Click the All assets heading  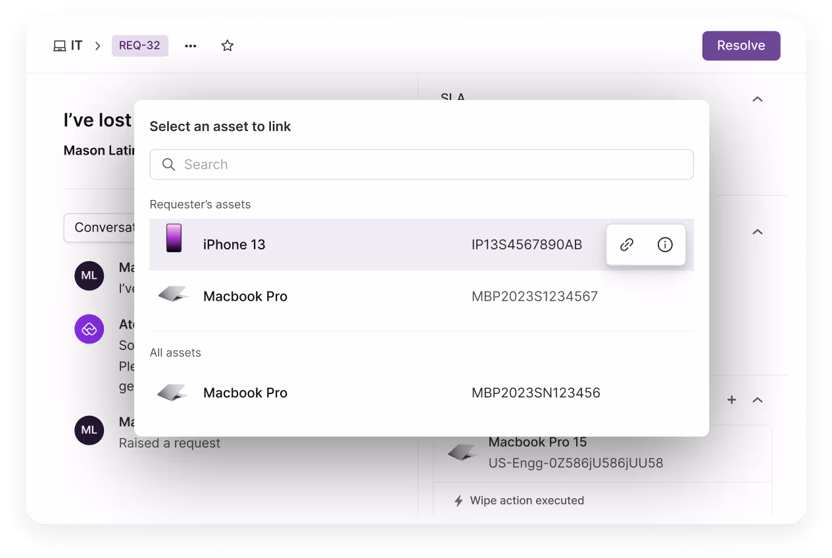tap(176, 353)
